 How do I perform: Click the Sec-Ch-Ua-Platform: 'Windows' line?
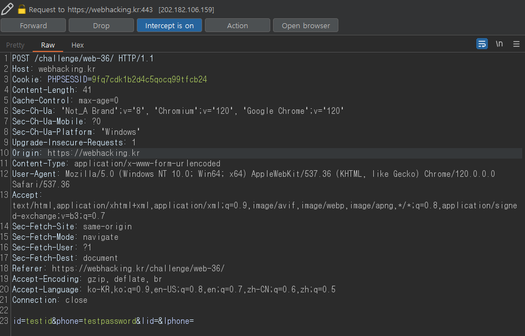pyautogui.click(x=76, y=132)
